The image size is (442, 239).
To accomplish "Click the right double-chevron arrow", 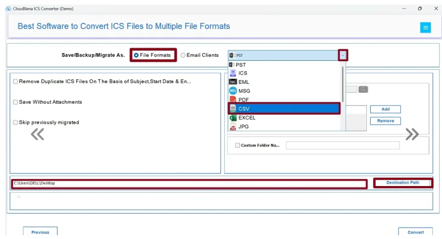I will pyautogui.click(x=412, y=134).
